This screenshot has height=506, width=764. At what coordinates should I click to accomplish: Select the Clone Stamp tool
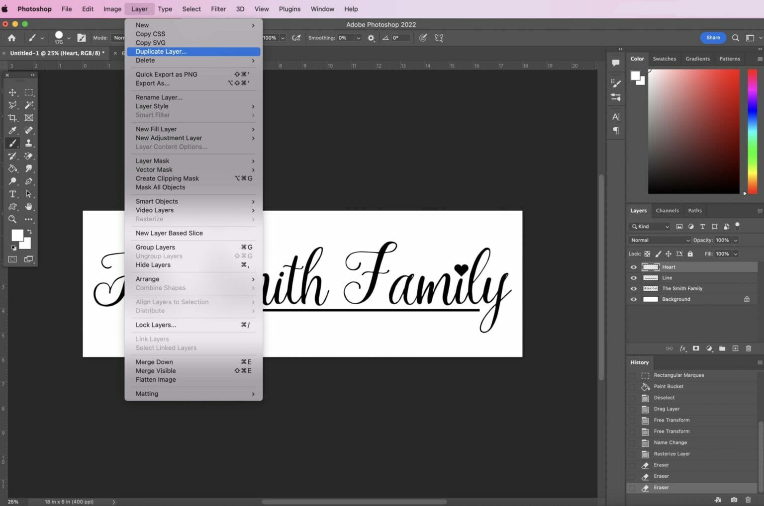click(28, 143)
